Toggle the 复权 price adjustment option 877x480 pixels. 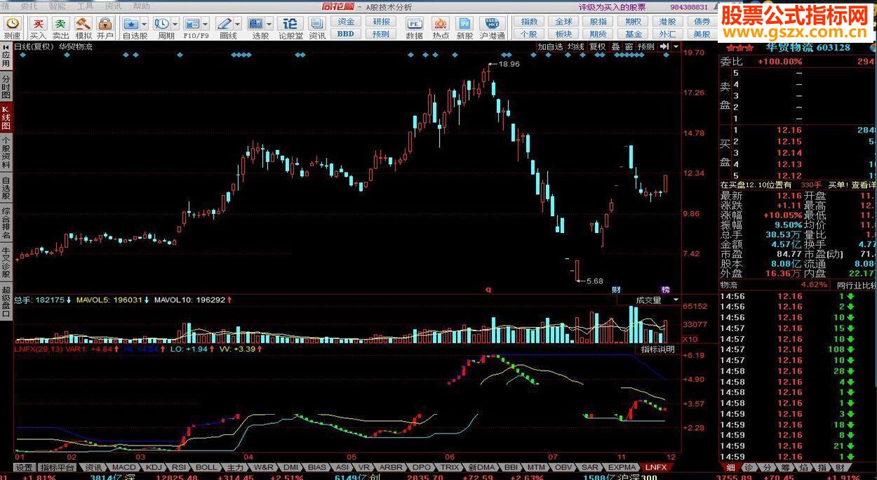597,46
